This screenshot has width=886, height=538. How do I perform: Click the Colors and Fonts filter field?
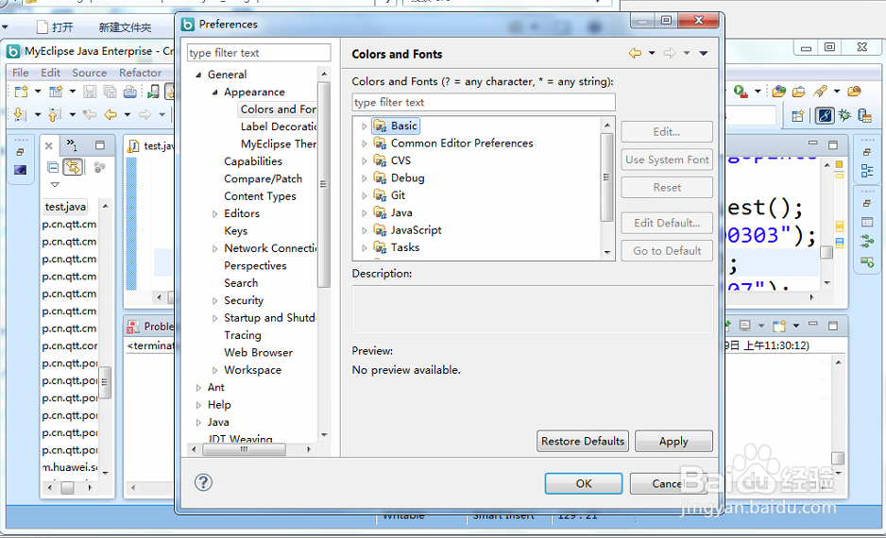click(x=483, y=102)
